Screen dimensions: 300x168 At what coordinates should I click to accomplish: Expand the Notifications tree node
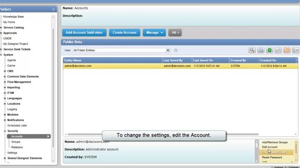(x=5, y=120)
